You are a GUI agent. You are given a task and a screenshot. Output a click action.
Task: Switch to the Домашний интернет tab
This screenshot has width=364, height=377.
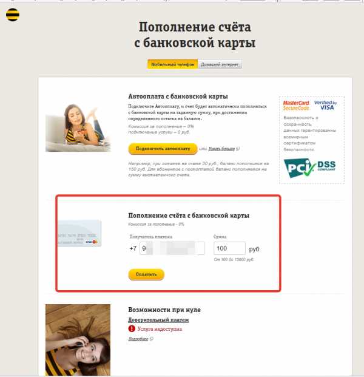[x=220, y=64]
